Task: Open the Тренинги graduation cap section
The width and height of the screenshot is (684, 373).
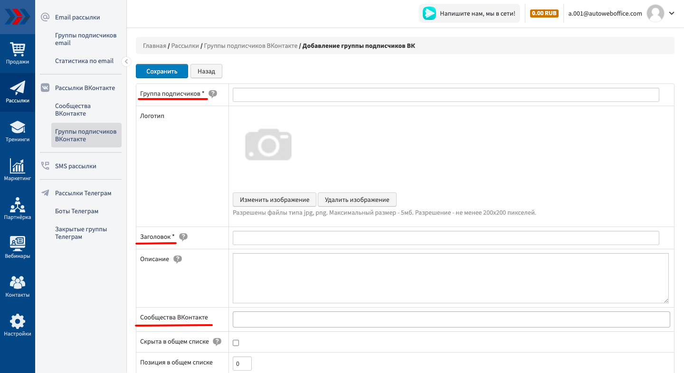Action: (18, 131)
